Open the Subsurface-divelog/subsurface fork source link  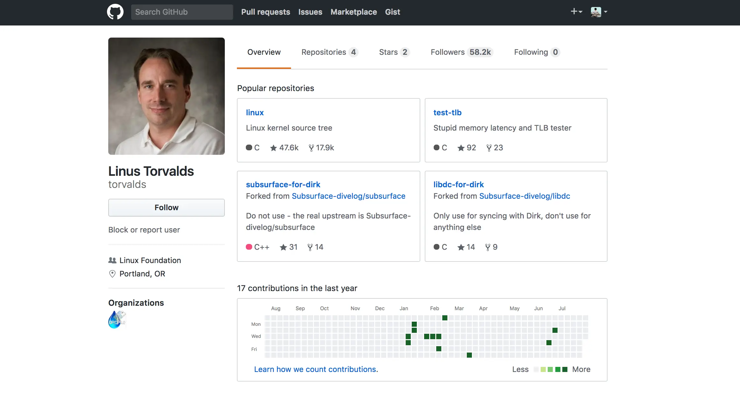(x=348, y=196)
